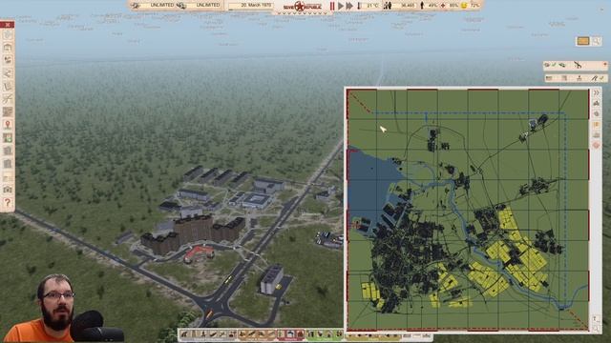
Task: Toggle the round gear icon in the map side strip
Action: coord(596,113)
